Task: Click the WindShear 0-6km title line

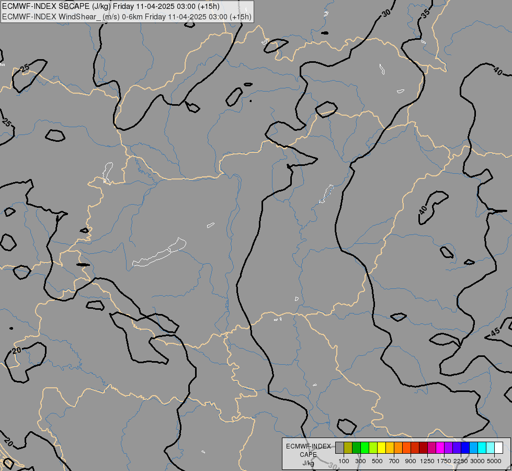Action: point(127,17)
